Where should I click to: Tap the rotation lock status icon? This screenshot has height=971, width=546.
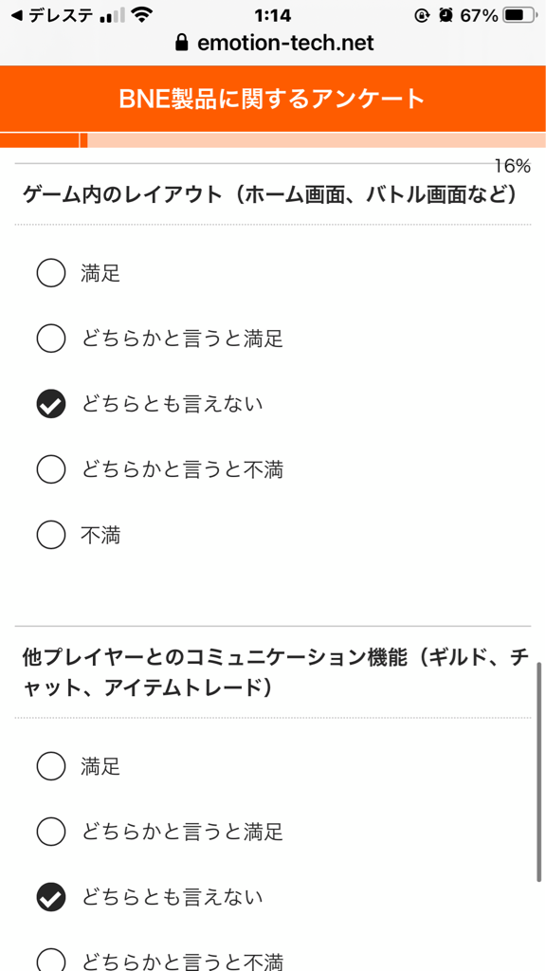coord(422,15)
